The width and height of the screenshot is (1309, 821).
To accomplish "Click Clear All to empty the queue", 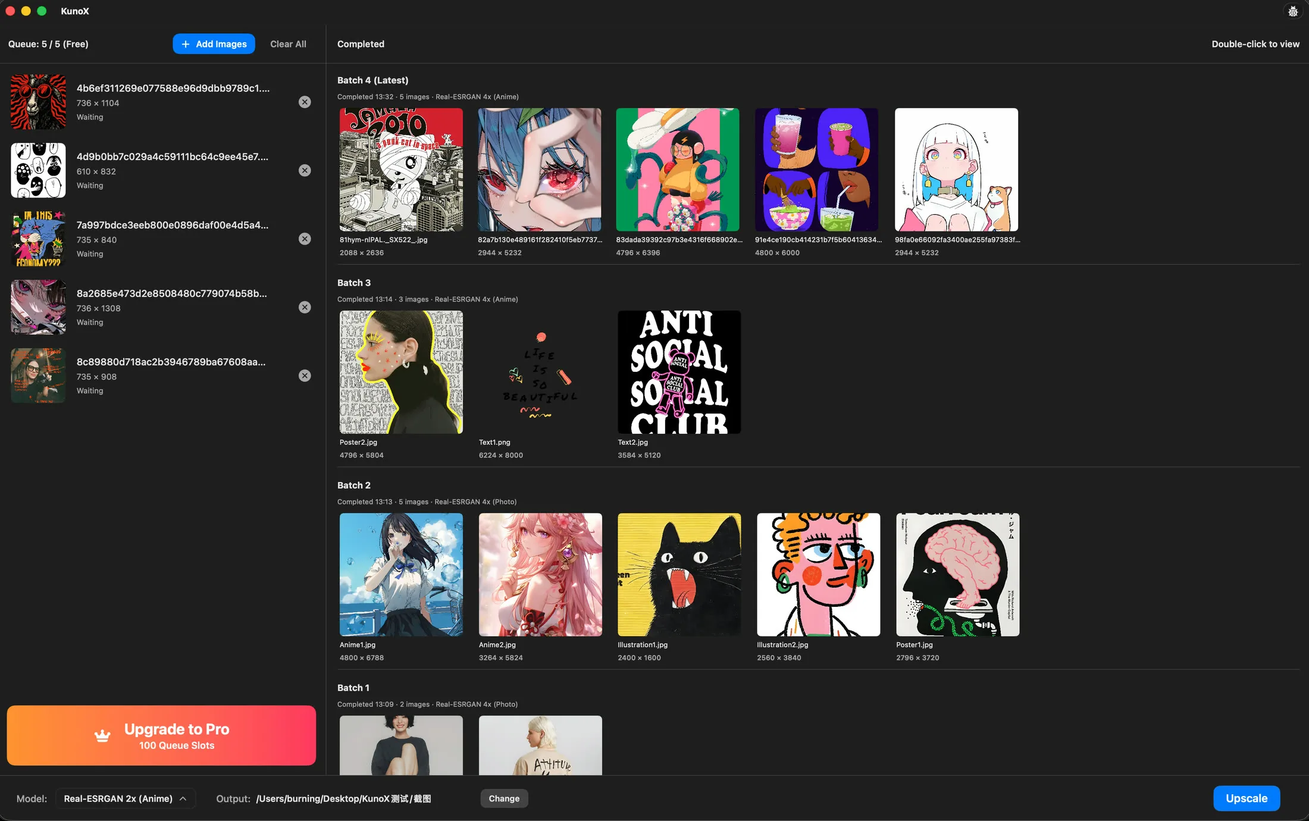I will click(288, 44).
